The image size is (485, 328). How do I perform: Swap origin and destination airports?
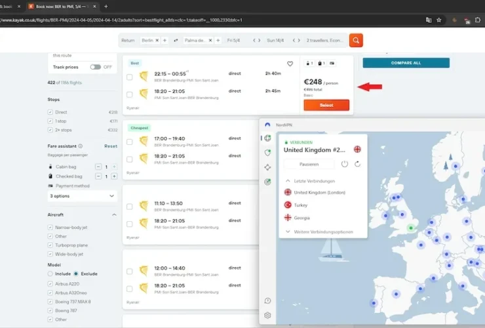click(176, 41)
